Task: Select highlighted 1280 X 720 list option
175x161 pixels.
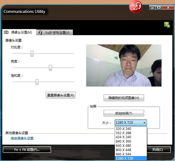Action: [131, 158]
